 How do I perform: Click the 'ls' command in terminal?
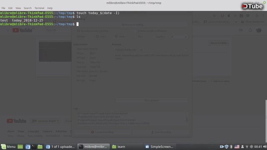[x=78, y=17]
